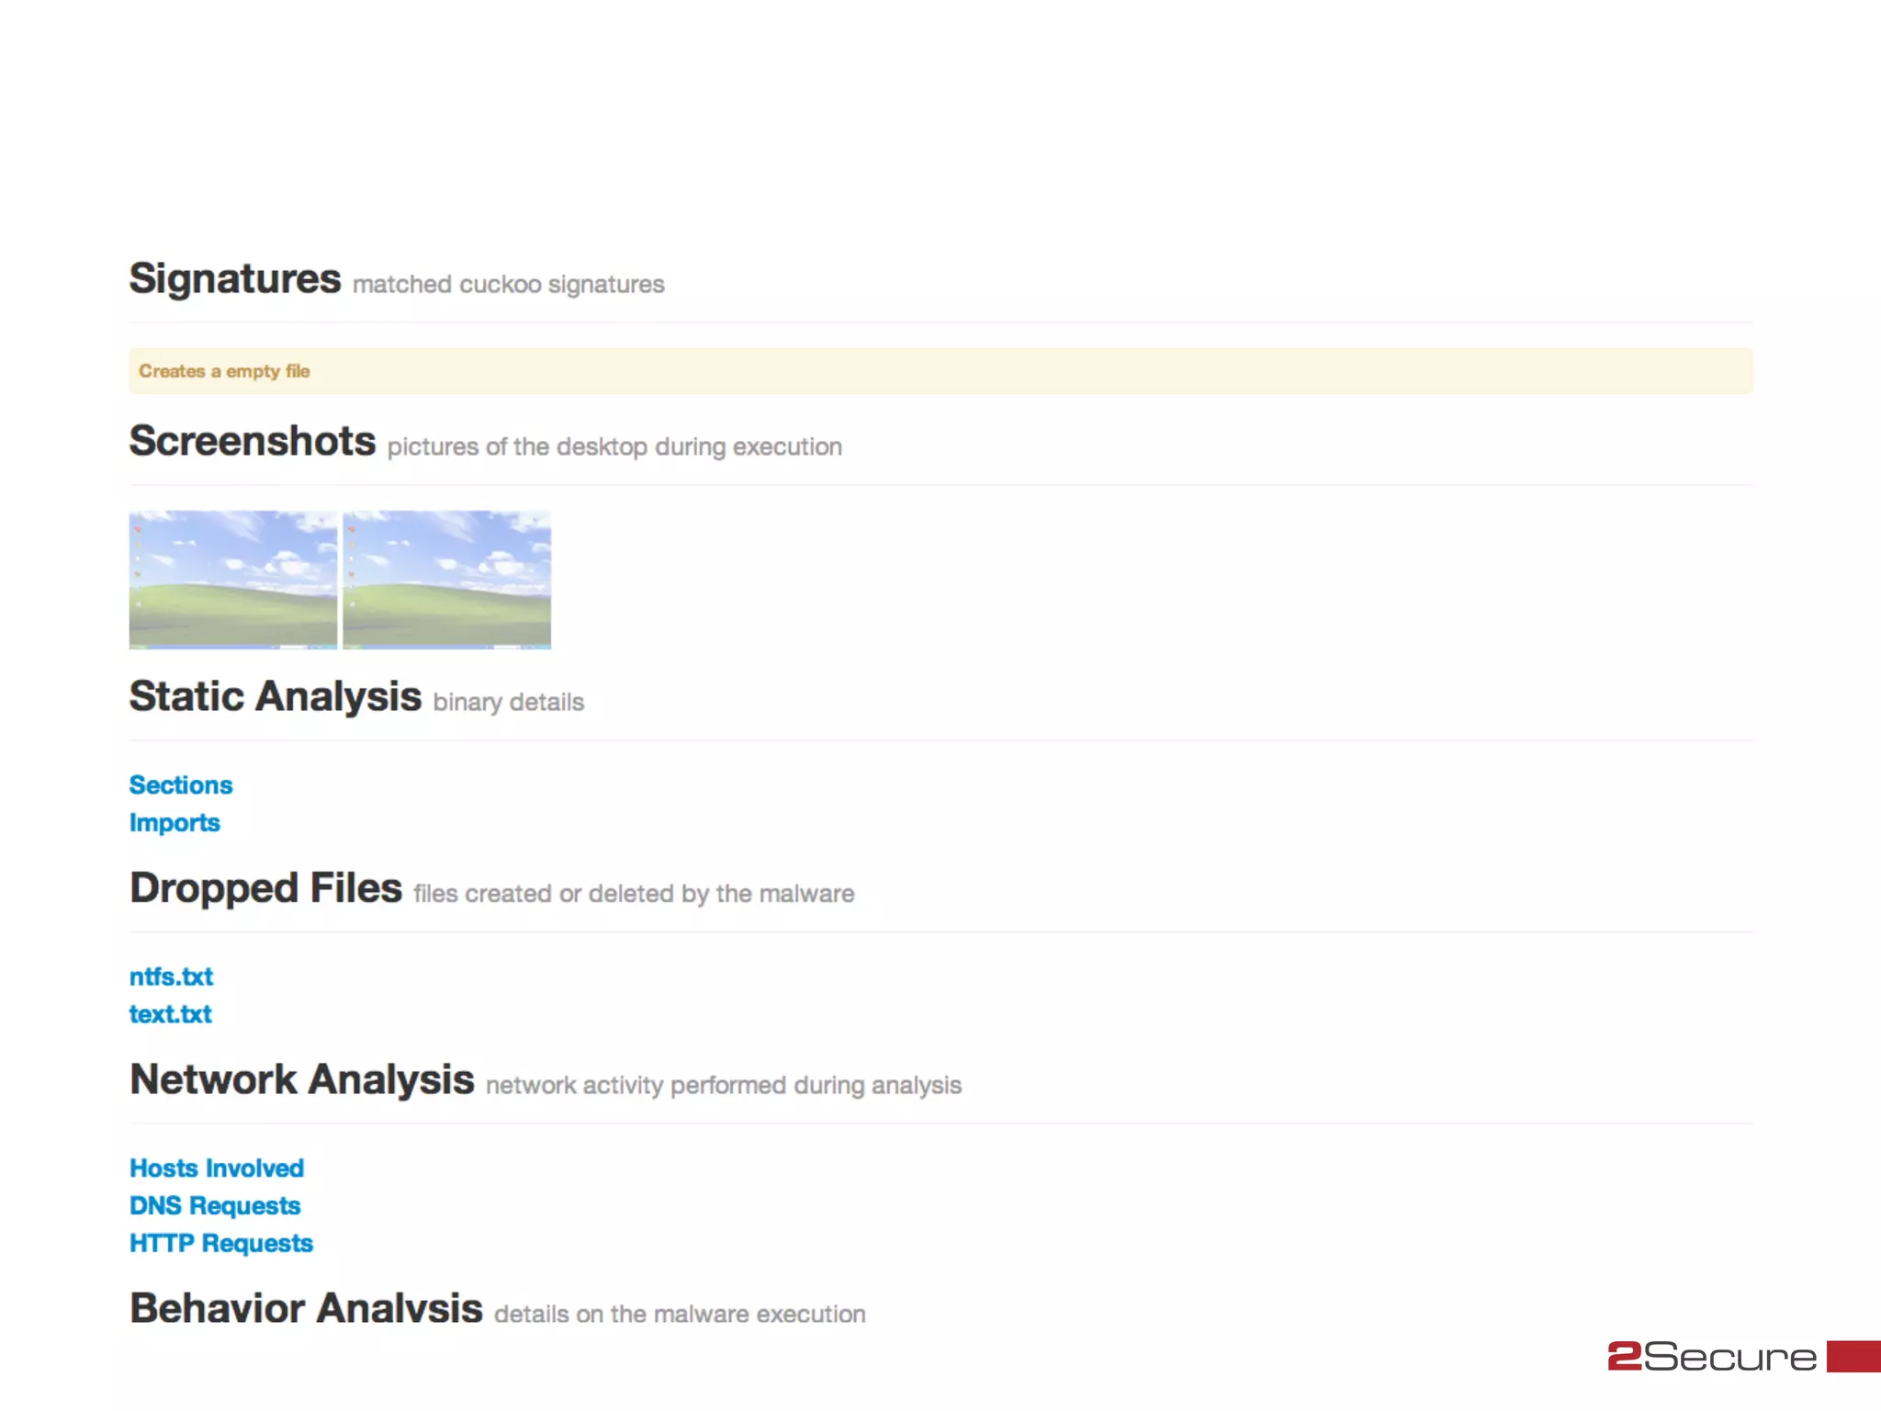Image resolution: width=1881 pixels, height=1411 pixels.
Task: Click the 'matched cuckoo signatures' subtitle
Action: click(x=508, y=285)
